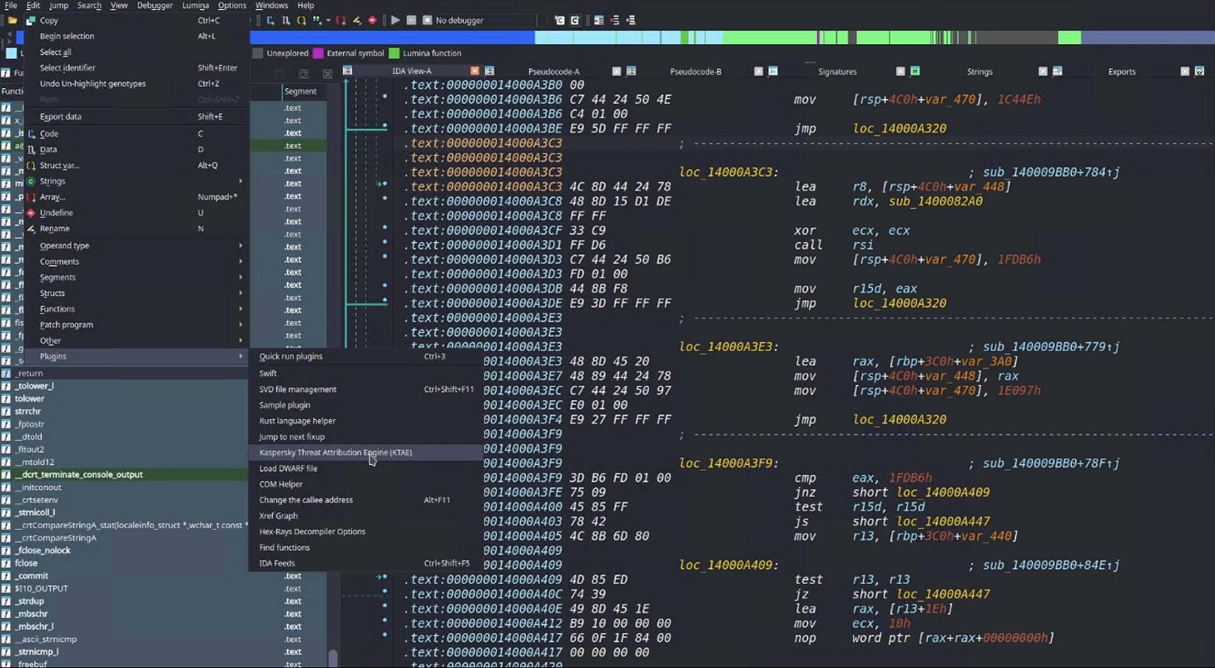This screenshot has height=668, width=1215.
Task: Click the green continue-process debugger icon
Action: 394,21
